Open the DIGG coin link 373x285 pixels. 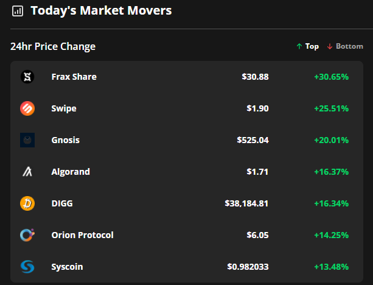click(x=62, y=203)
